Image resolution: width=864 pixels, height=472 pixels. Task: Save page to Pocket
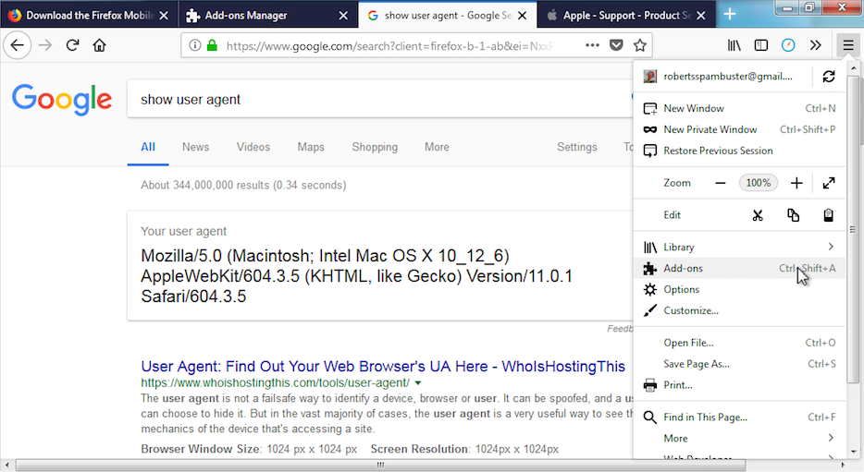pyautogui.click(x=616, y=45)
